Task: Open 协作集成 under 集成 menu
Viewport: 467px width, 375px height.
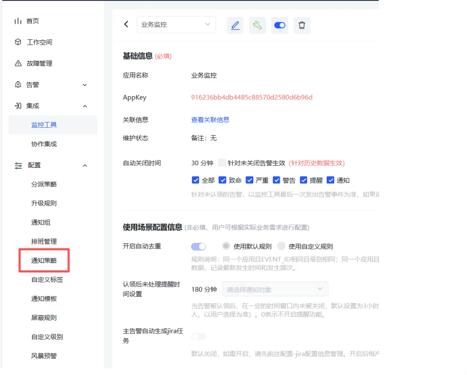Action: click(44, 144)
